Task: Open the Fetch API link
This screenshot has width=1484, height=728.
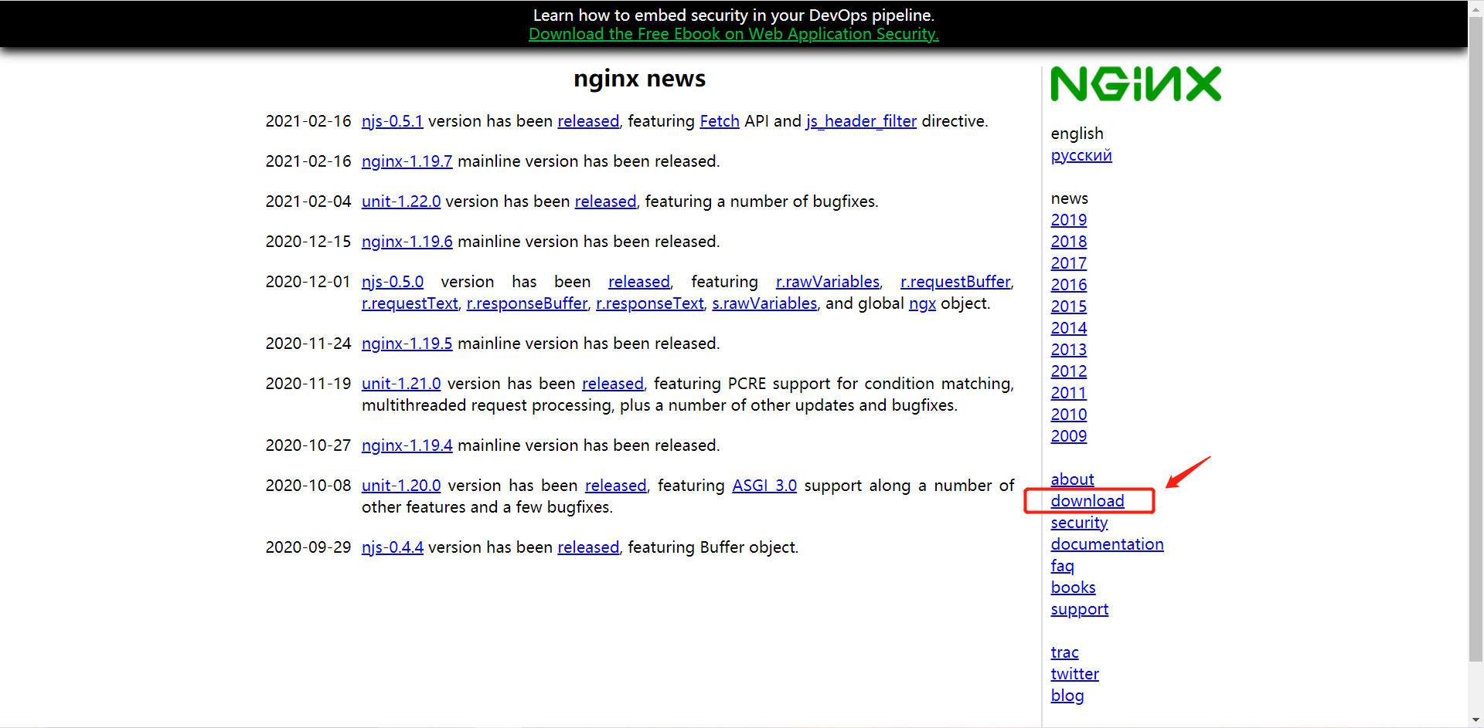Action: coord(720,121)
